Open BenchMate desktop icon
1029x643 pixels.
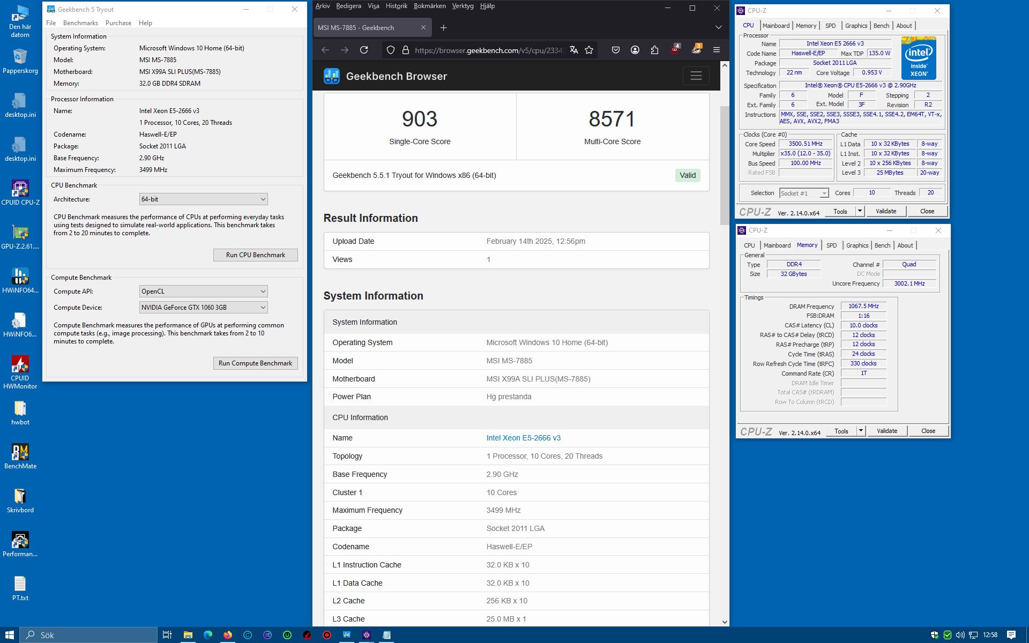point(20,457)
